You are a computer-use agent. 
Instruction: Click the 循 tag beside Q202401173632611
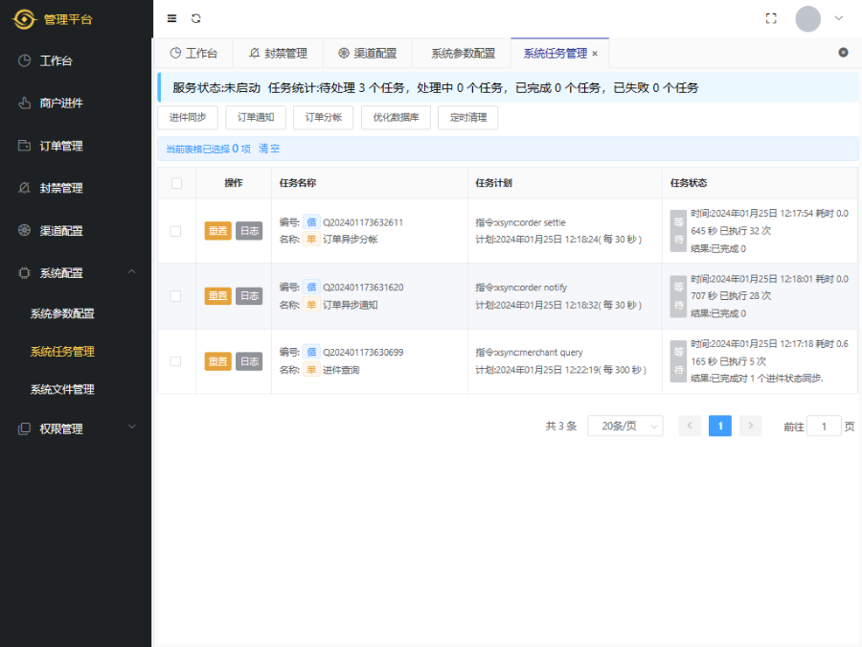[311, 222]
